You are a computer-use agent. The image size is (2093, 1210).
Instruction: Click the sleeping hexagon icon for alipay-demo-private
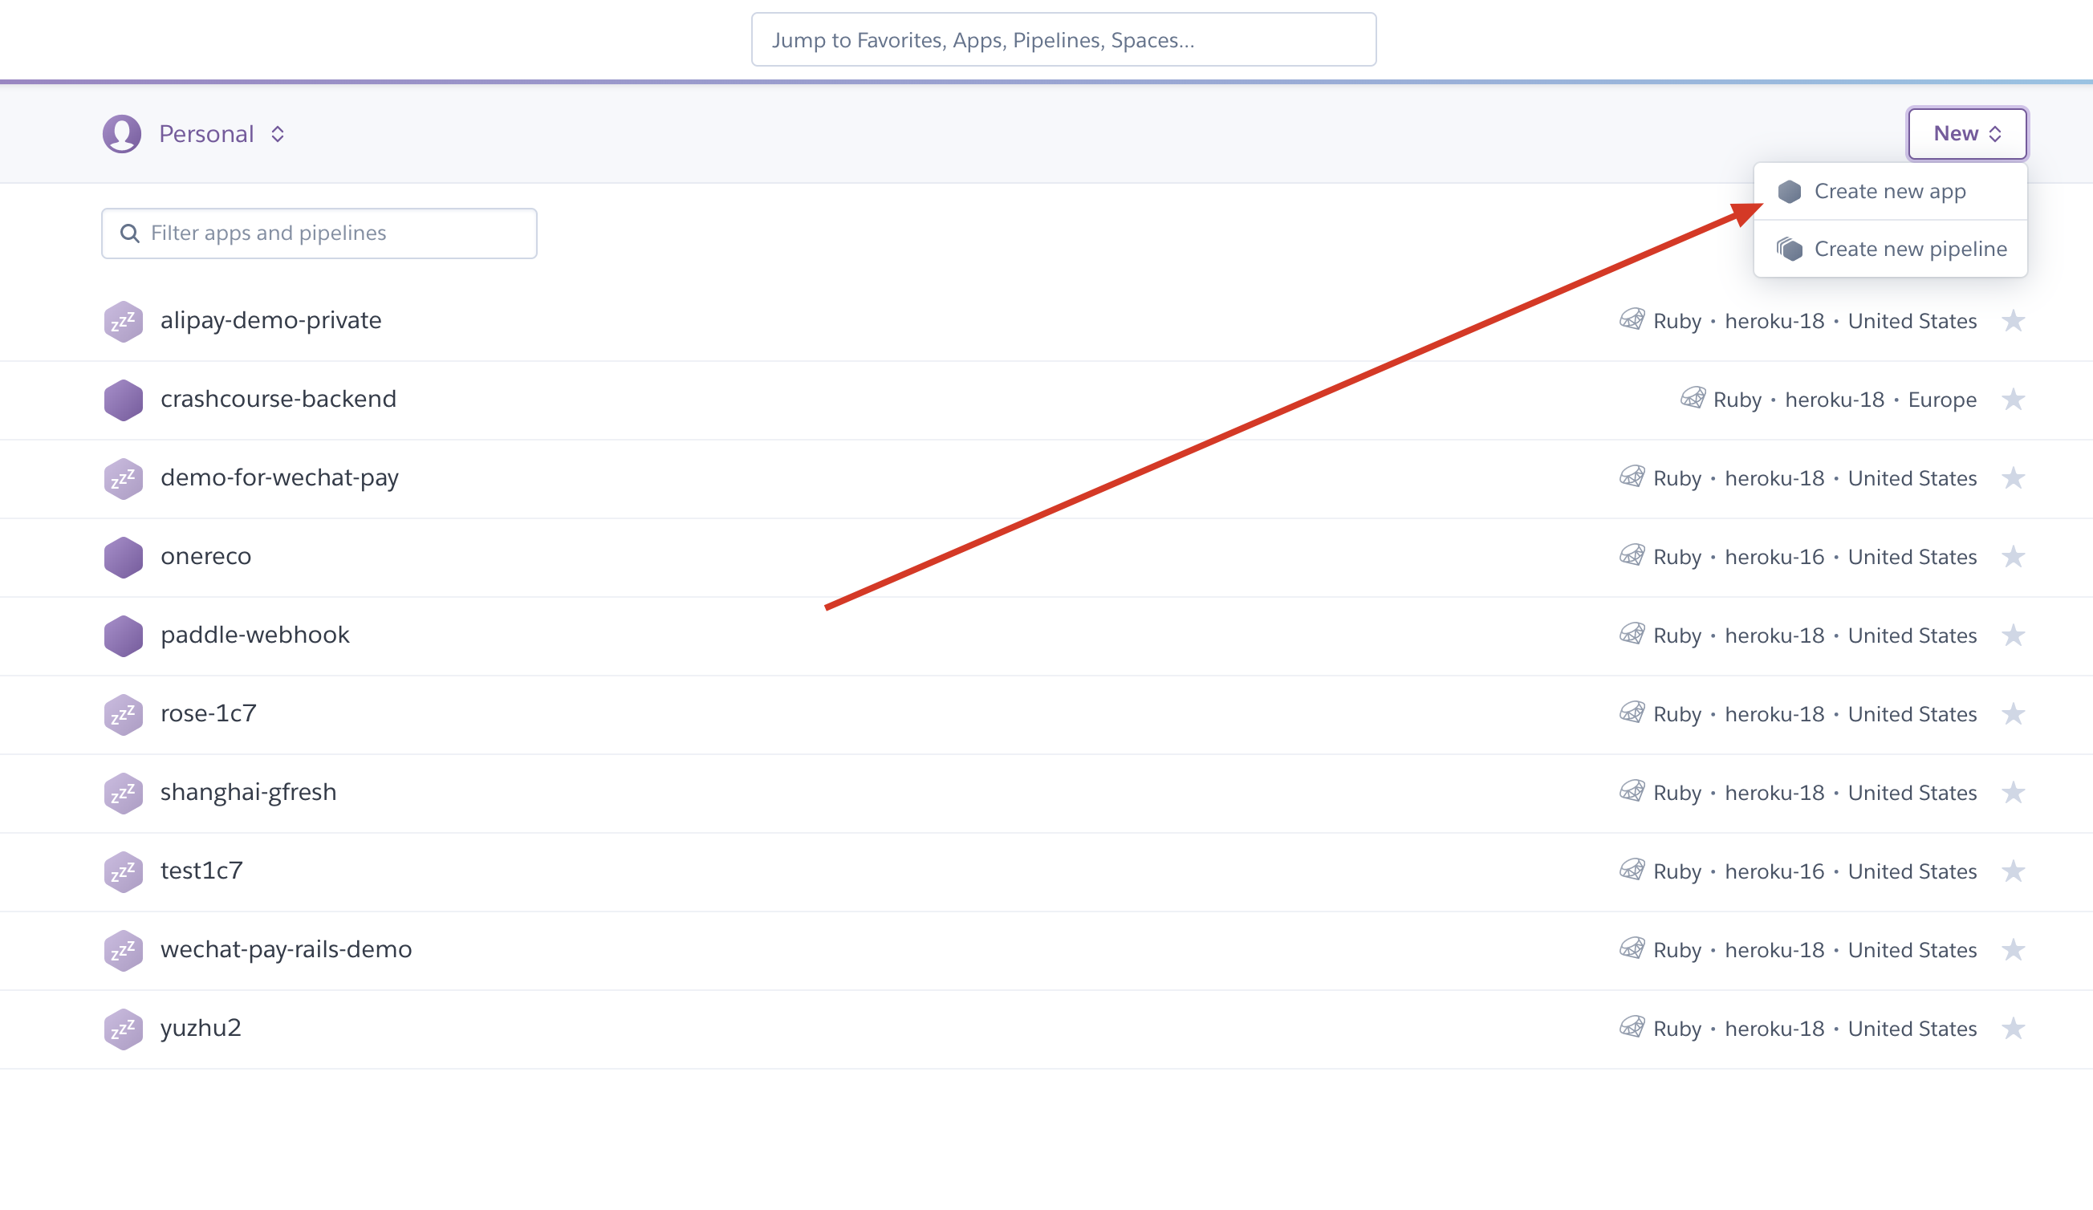point(123,322)
